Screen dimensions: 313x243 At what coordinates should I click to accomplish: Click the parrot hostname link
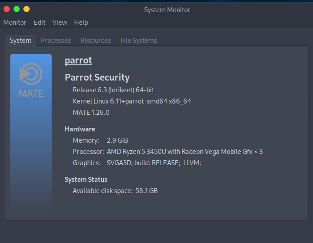click(x=79, y=60)
